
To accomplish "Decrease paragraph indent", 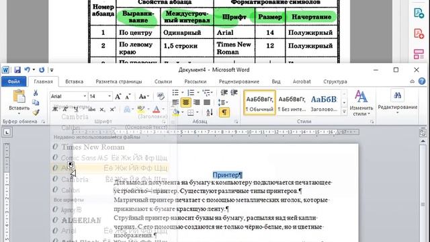I will pos(224,93).
